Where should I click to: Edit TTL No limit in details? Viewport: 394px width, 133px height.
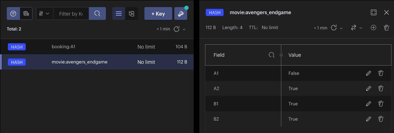270,28
